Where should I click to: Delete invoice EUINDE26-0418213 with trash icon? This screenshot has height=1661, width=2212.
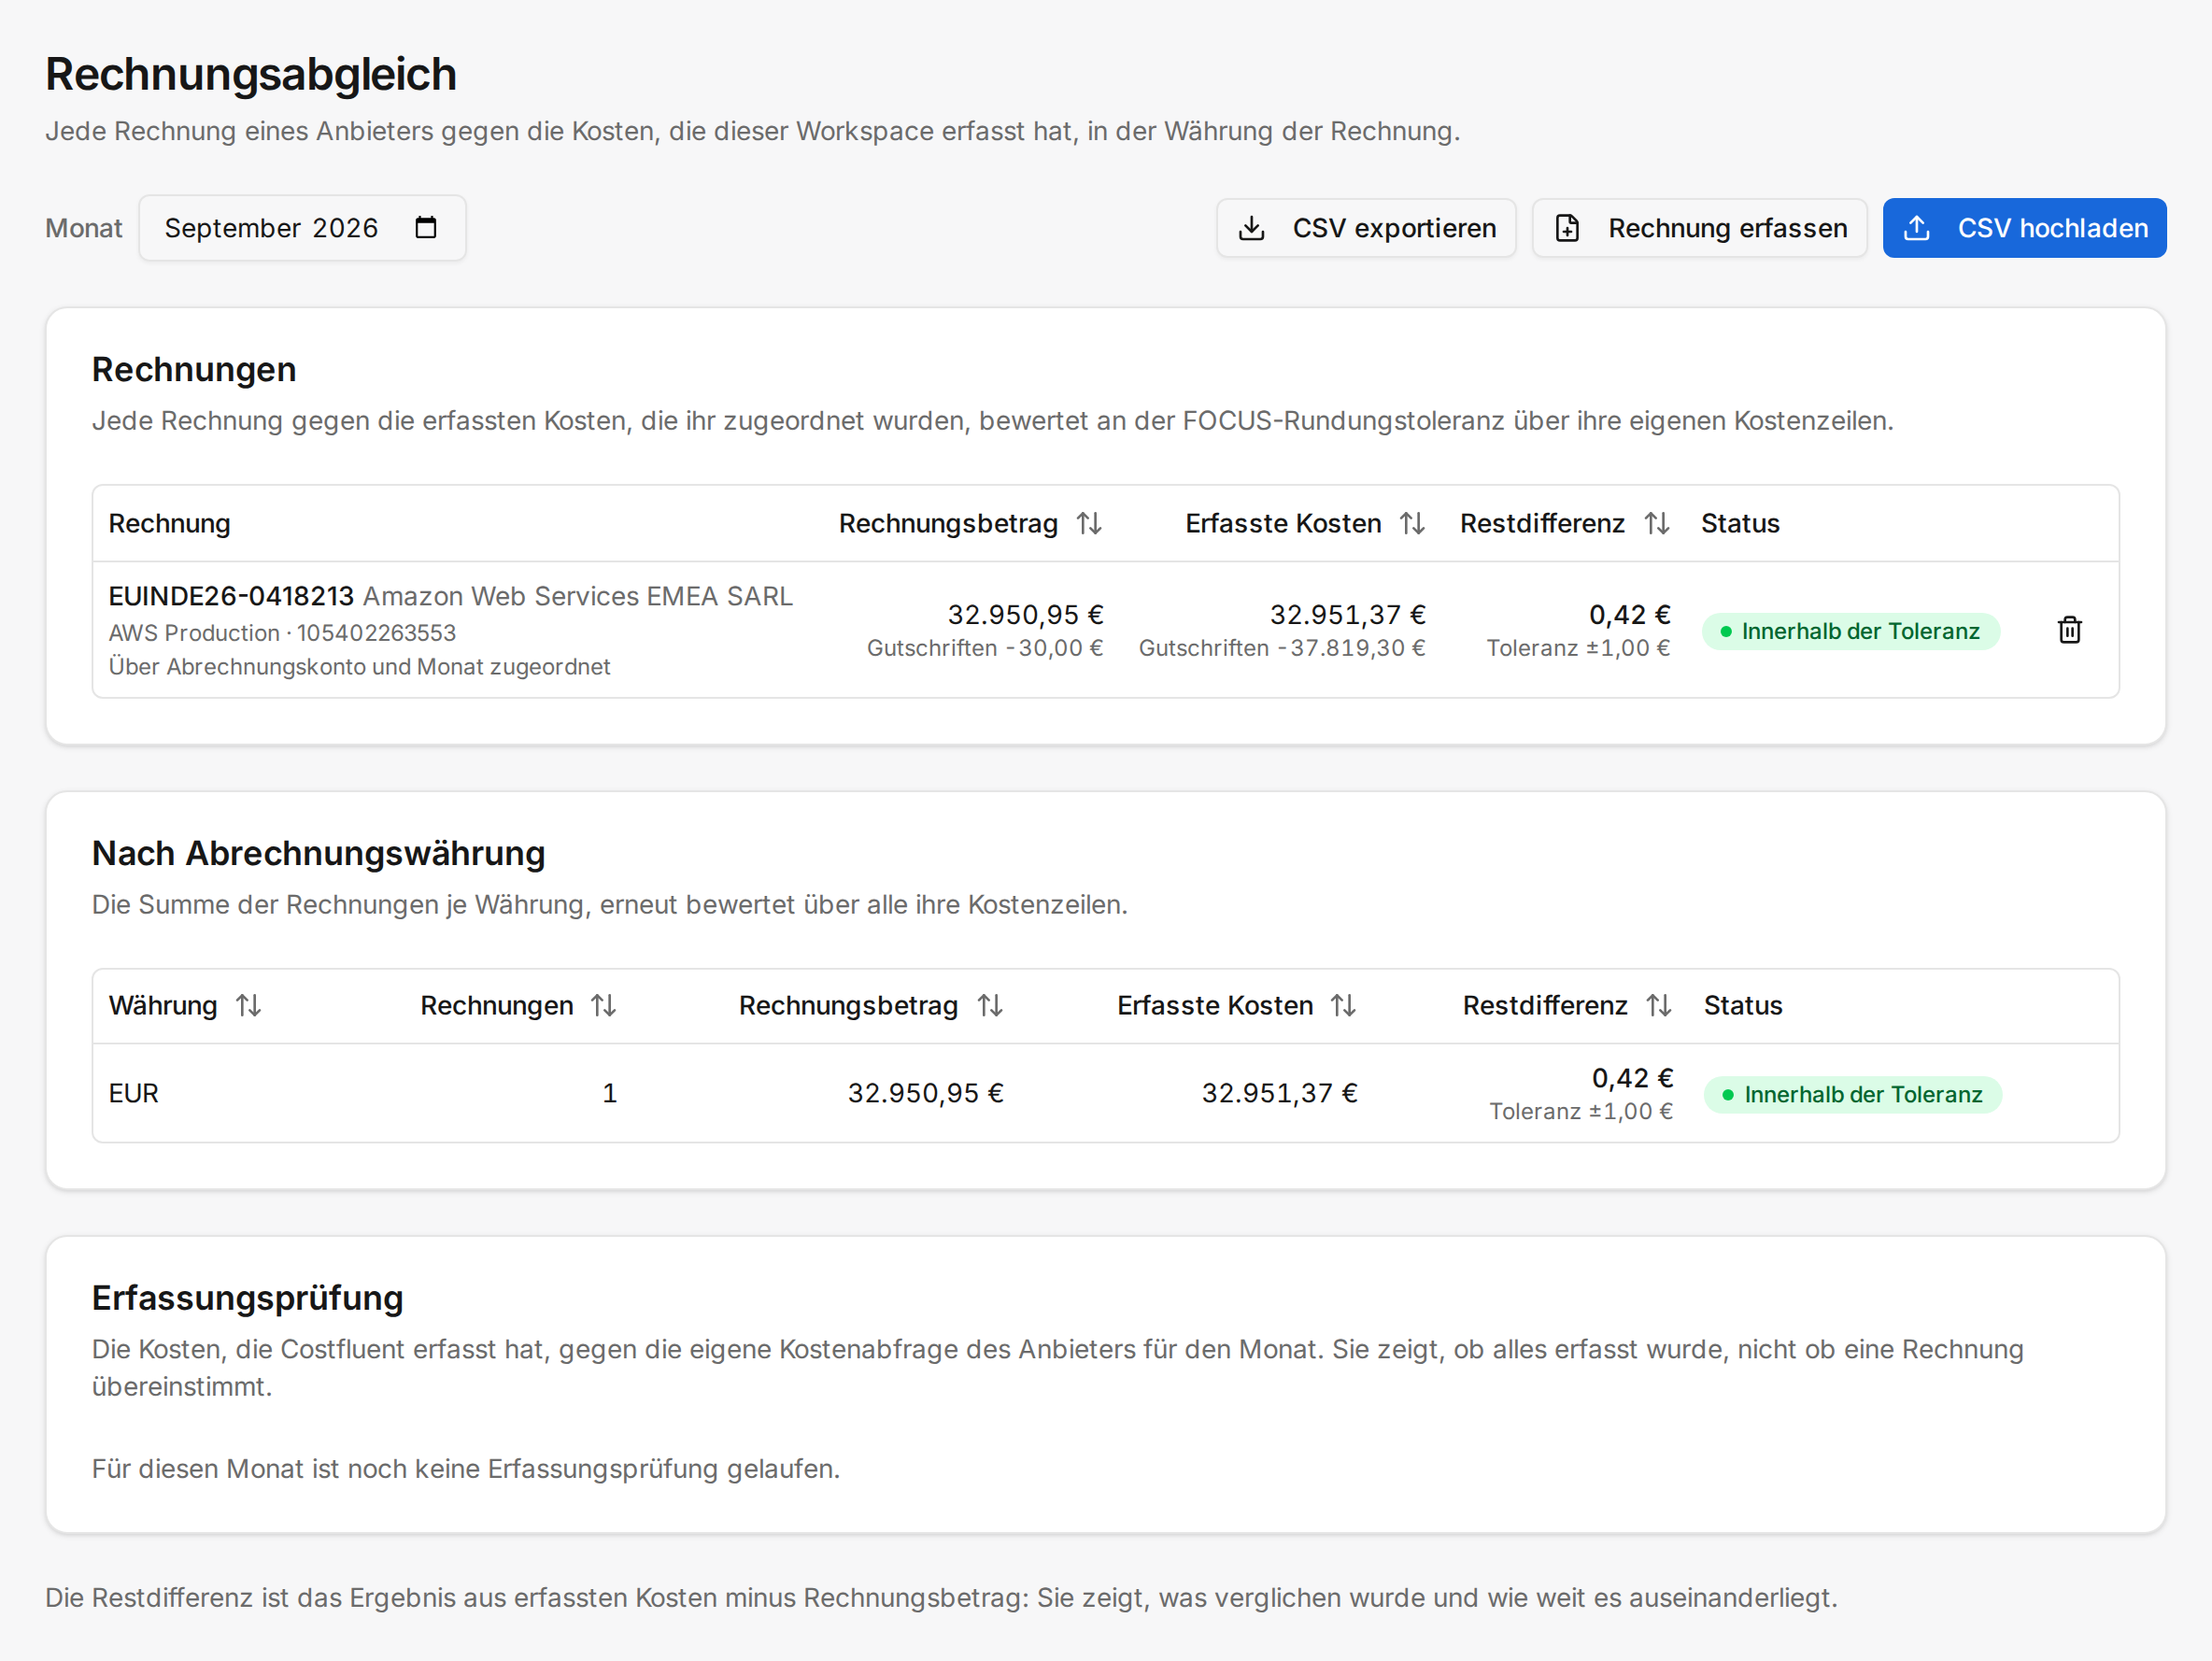coord(2070,630)
